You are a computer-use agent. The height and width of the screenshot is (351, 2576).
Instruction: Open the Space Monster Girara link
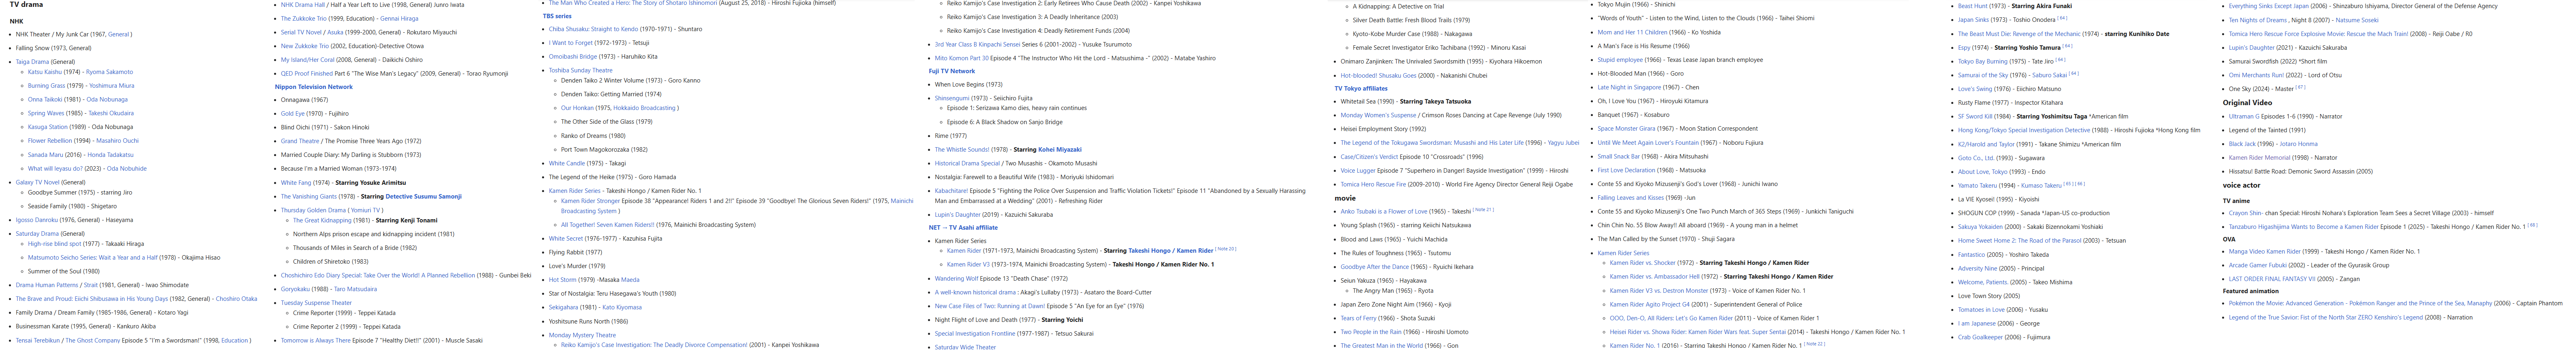[1627, 129]
